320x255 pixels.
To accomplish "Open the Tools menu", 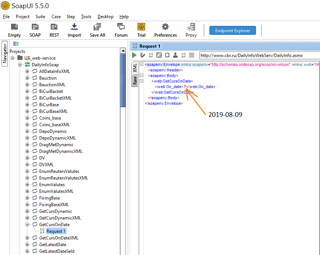I will point(86,17).
